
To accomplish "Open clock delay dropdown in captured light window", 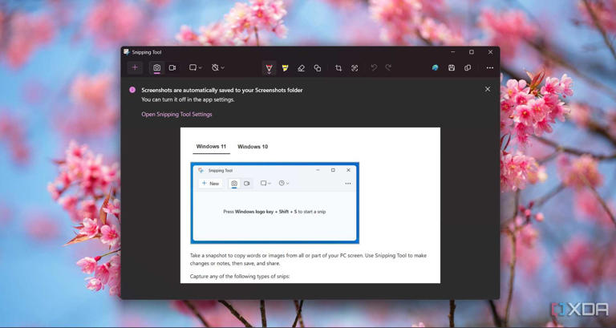I will tap(284, 184).
